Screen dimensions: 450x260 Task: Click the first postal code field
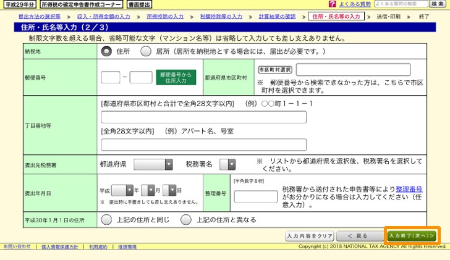click(111, 77)
